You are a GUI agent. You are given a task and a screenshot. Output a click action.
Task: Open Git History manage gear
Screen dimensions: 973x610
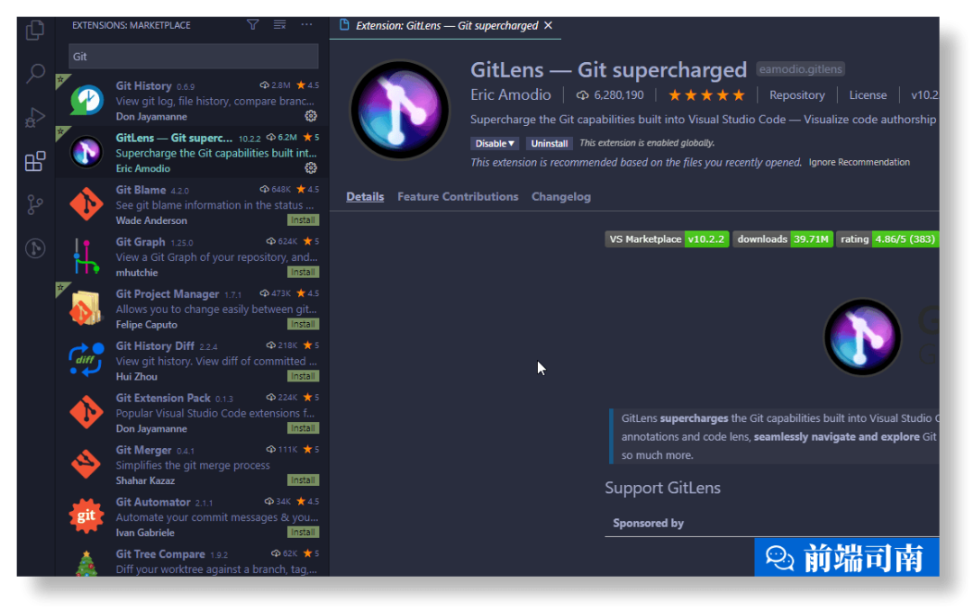click(311, 116)
